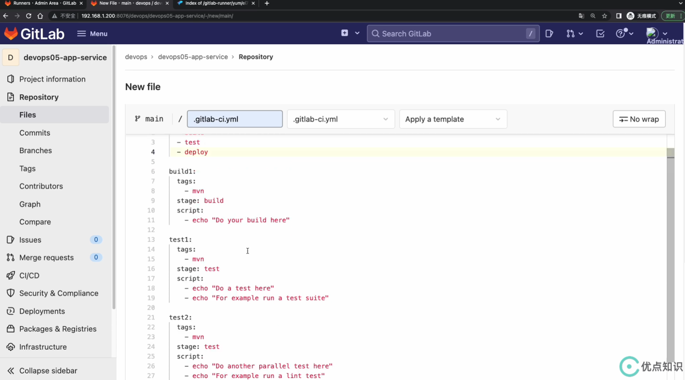Click the browser home button
The image size is (685, 380).
[x=40, y=16]
